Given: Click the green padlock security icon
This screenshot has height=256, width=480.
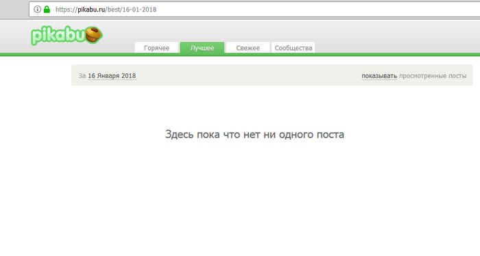Looking at the screenshot, I should pos(47,10).
